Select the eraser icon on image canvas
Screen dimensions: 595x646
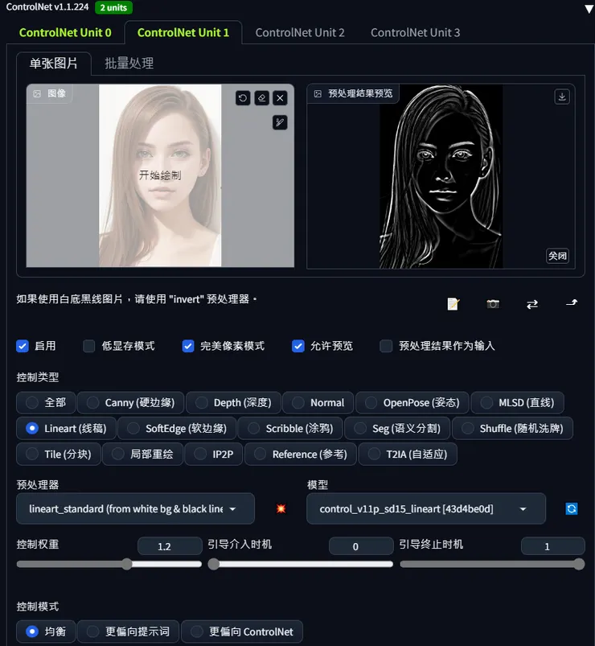[x=261, y=98]
